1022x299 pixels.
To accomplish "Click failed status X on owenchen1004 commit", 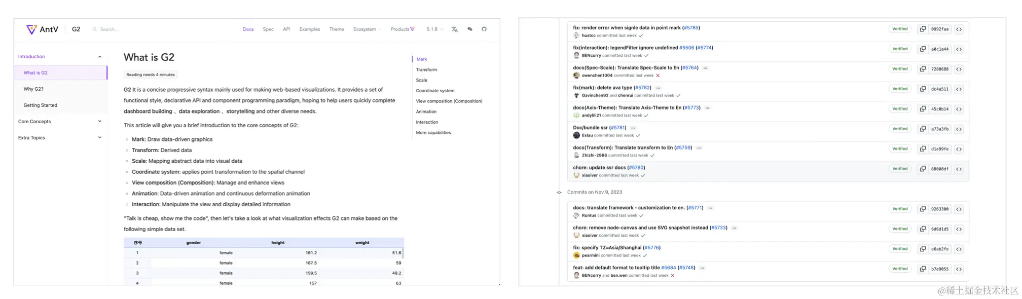I will pos(658,76).
